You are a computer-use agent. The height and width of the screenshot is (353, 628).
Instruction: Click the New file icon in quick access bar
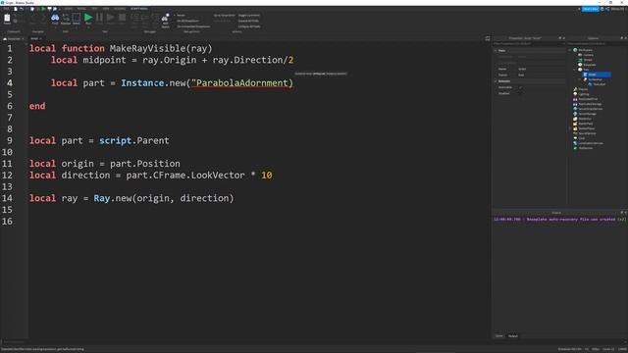[x=16, y=9]
